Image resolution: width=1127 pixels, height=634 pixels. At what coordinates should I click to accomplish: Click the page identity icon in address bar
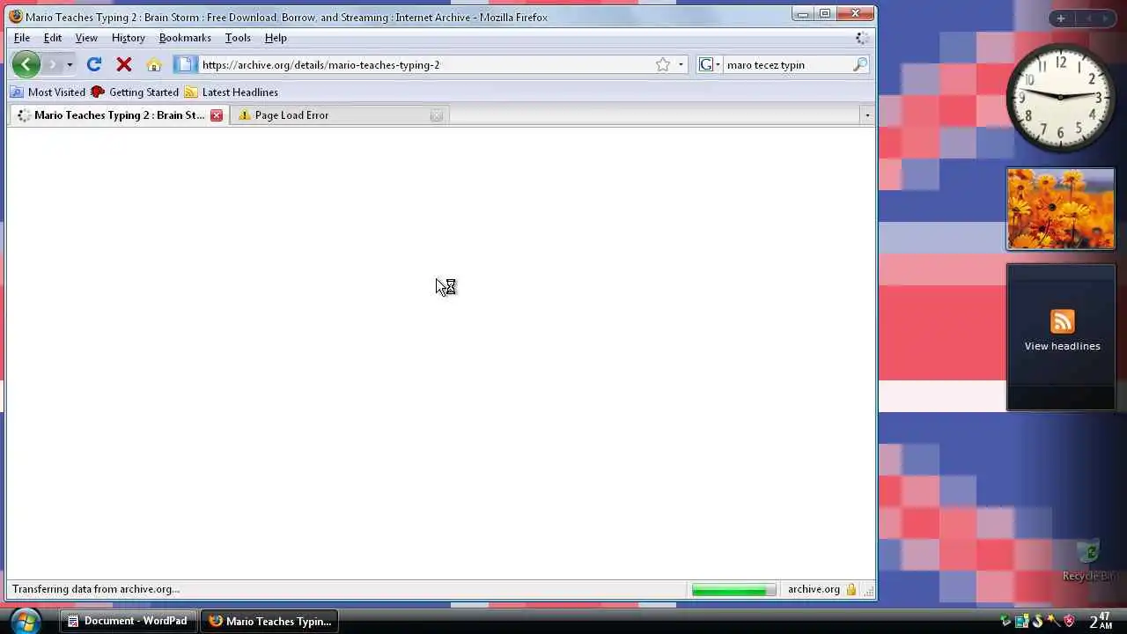point(184,64)
